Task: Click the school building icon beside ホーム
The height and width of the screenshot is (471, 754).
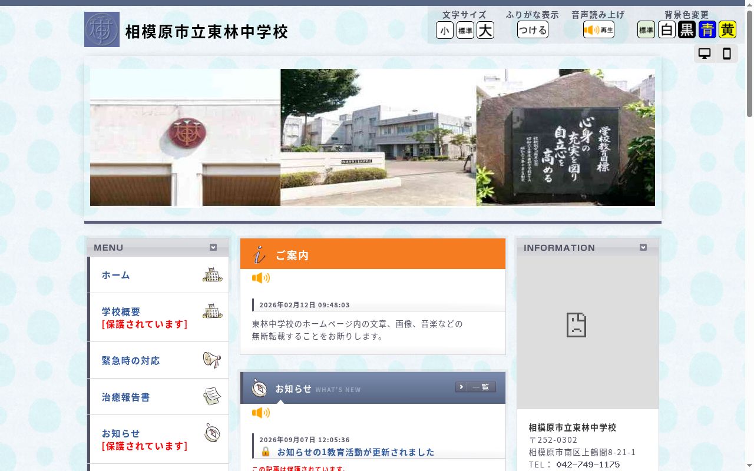Action: [x=213, y=275]
